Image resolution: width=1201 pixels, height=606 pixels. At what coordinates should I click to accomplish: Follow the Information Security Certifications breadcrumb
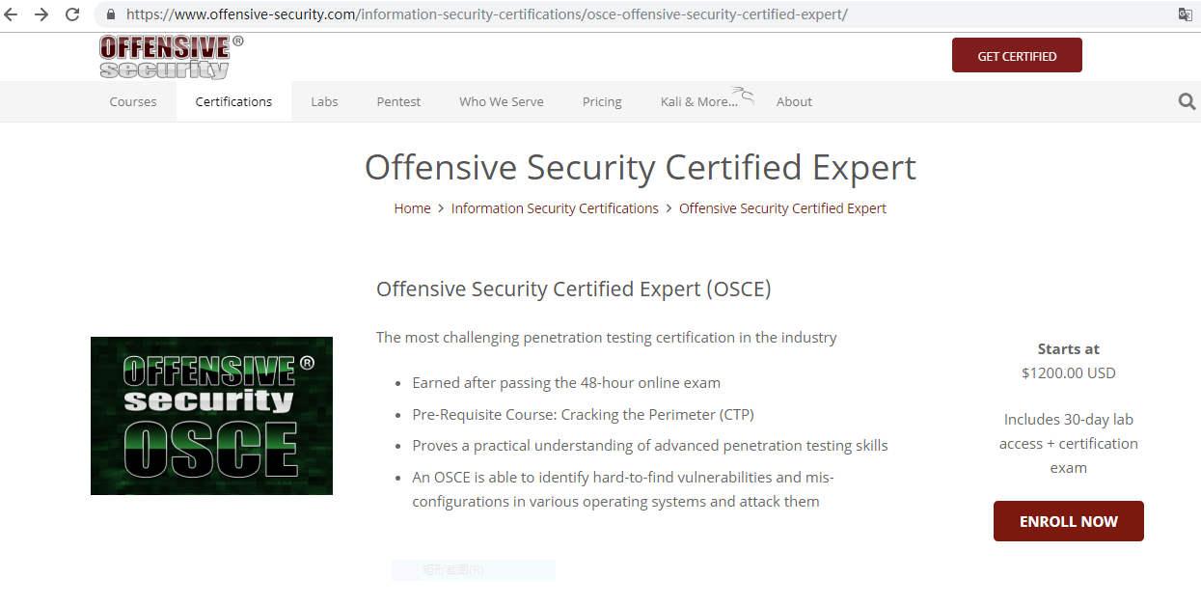coord(555,208)
